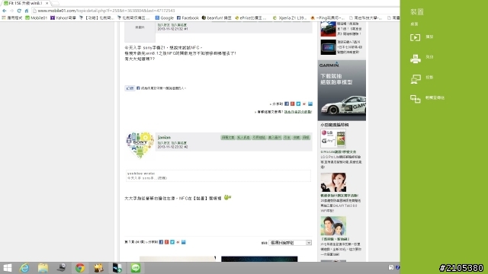The height and width of the screenshot is (274, 488).
Task: Click the underlined link below first post's share icons
Action: 298,112
